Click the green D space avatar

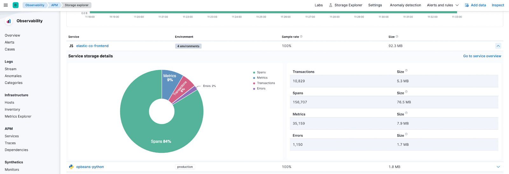16,5
